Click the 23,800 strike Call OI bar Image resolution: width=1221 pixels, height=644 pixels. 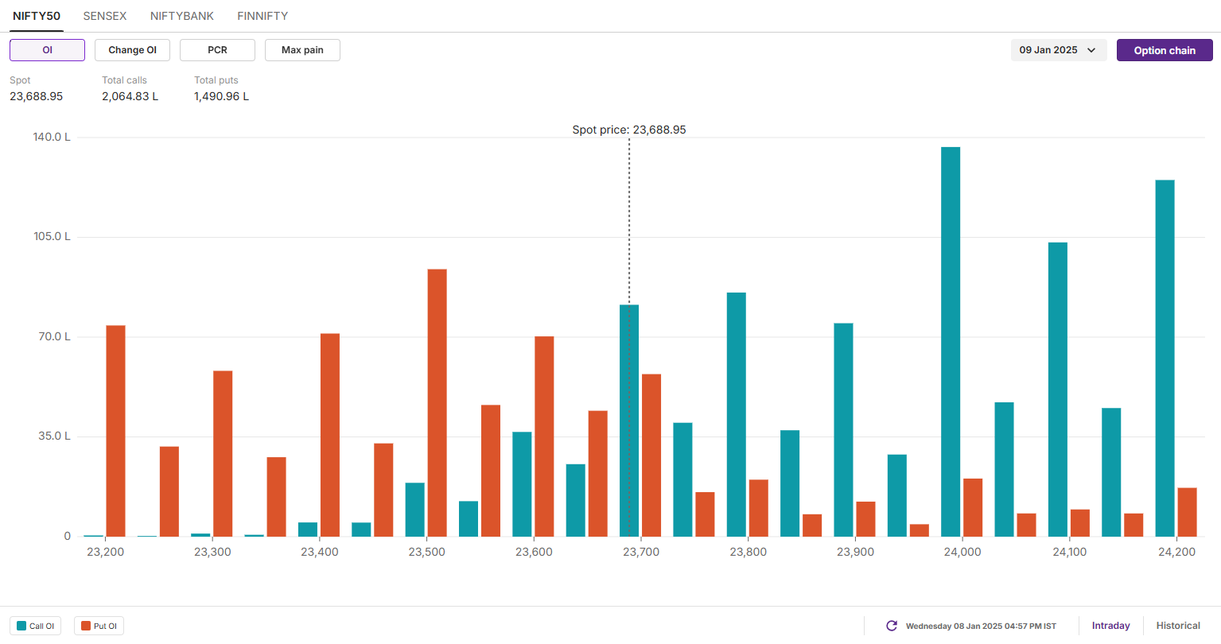737,414
